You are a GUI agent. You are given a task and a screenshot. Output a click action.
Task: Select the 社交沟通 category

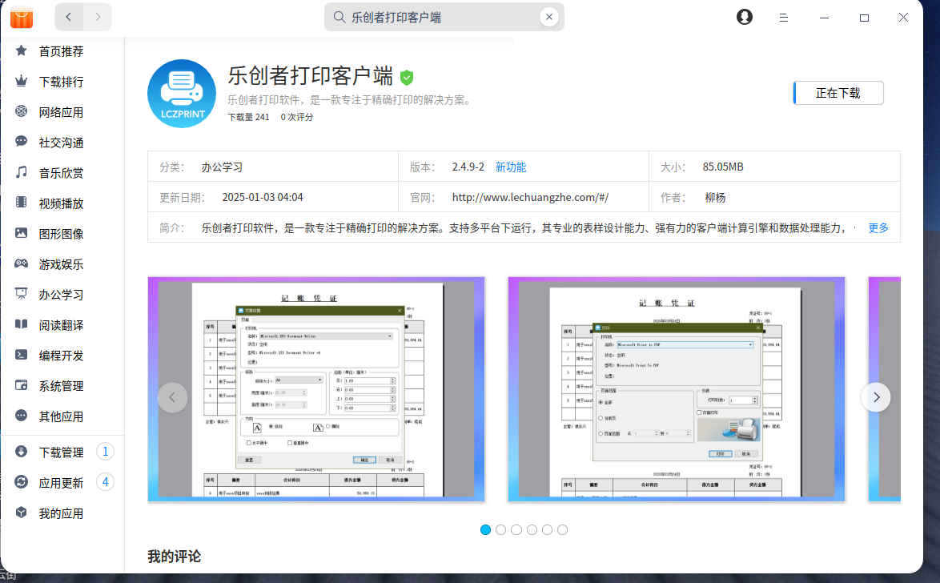(x=61, y=143)
